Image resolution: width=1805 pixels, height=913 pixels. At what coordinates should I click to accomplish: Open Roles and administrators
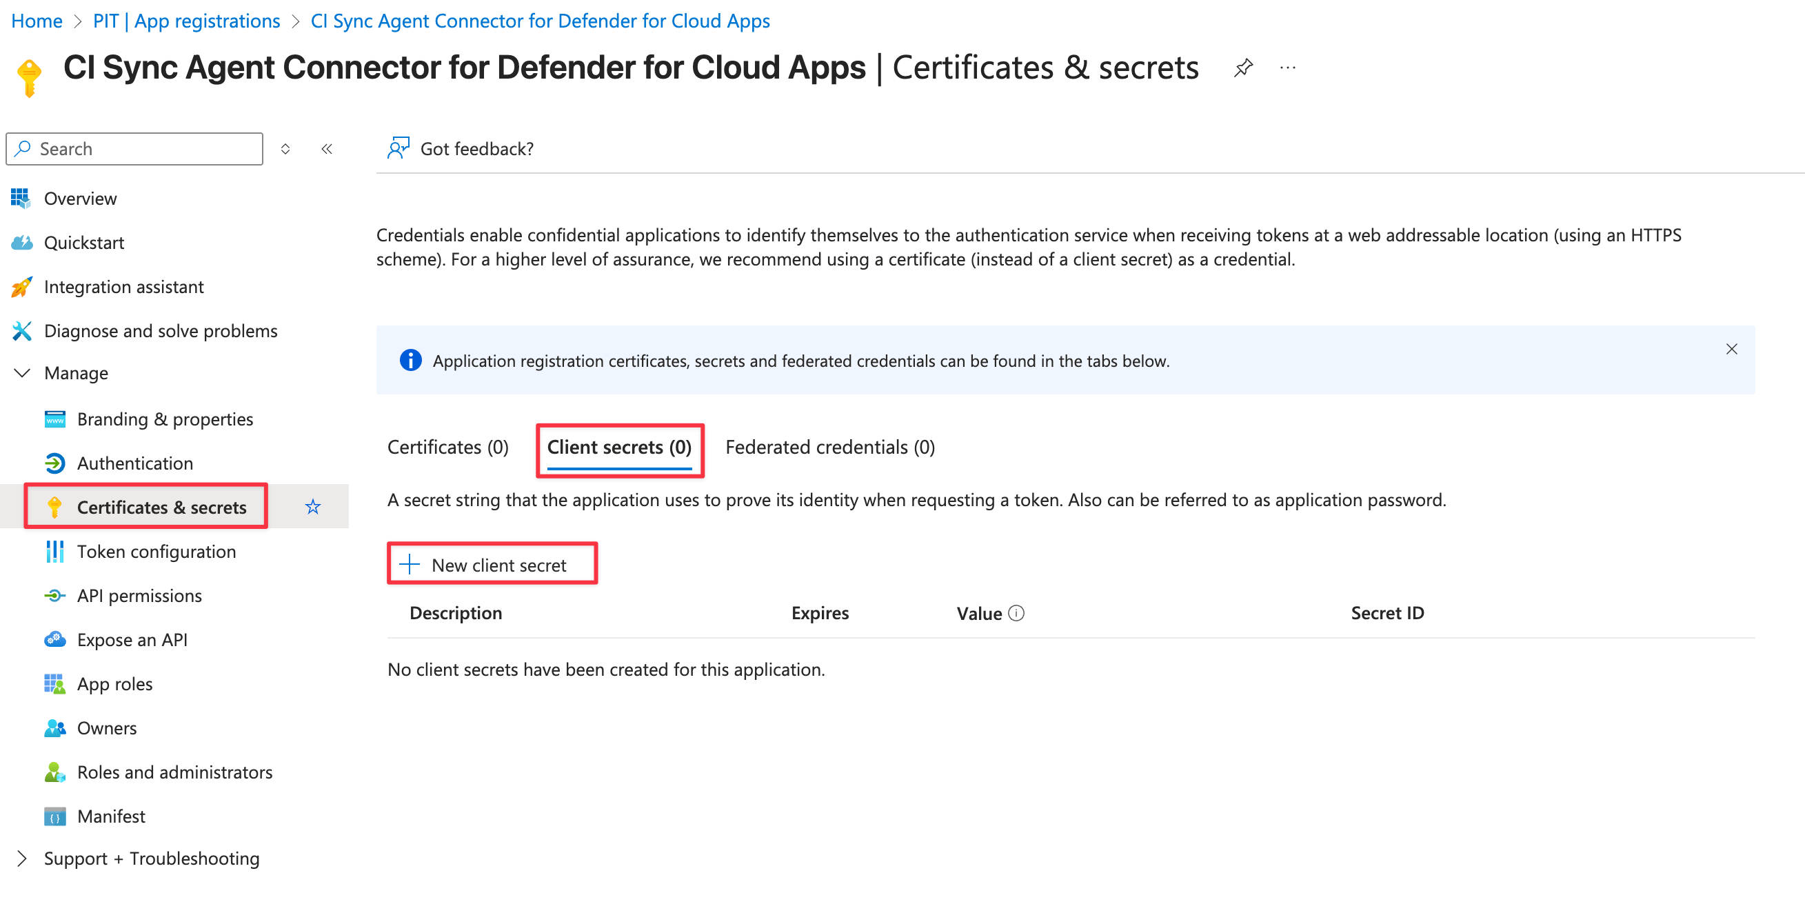(x=175, y=772)
